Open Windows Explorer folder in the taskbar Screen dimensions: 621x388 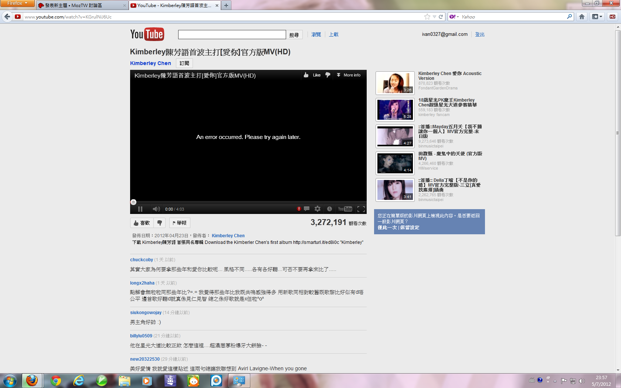tap(125, 381)
